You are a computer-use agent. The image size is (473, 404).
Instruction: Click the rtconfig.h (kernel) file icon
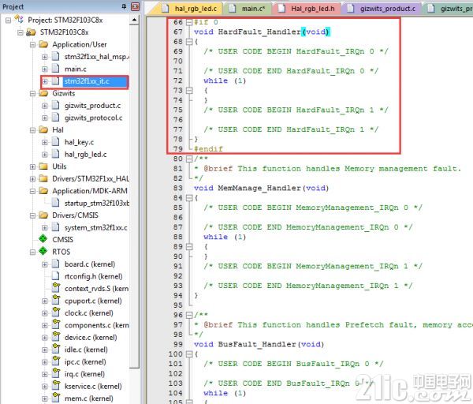pyautogui.click(x=55, y=276)
